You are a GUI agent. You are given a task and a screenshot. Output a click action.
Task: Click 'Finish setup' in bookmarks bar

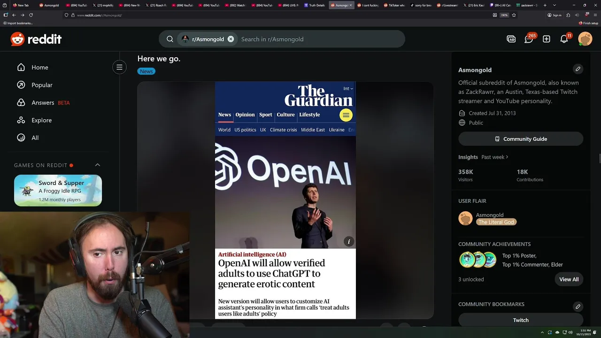pyautogui.click(x=588, y=23)
